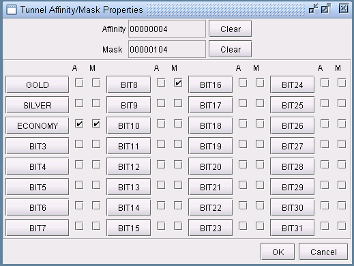
Task: Enable BIT18 affinity checkbox
Action: point(243,123)
